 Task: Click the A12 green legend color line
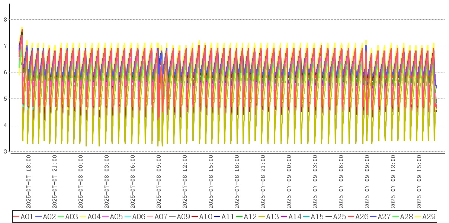(x=240, y=216)
